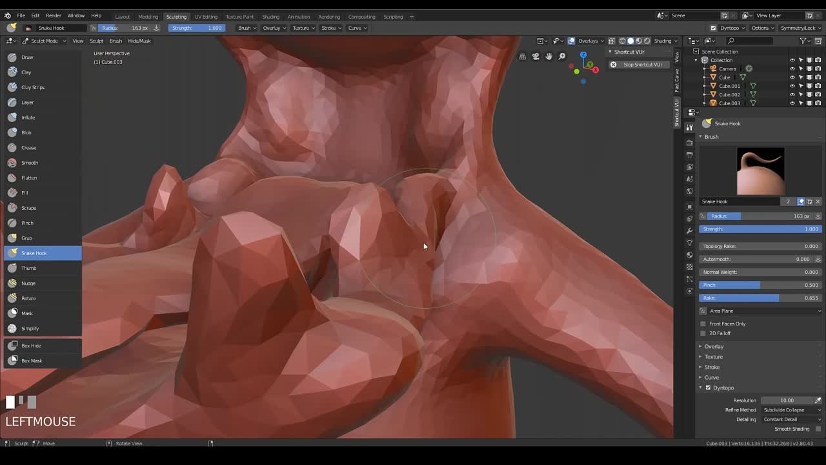826x465 pixels.
Task: Open the Hide/Mask menu
Action: pyautogui.click(x=139, y=41)
